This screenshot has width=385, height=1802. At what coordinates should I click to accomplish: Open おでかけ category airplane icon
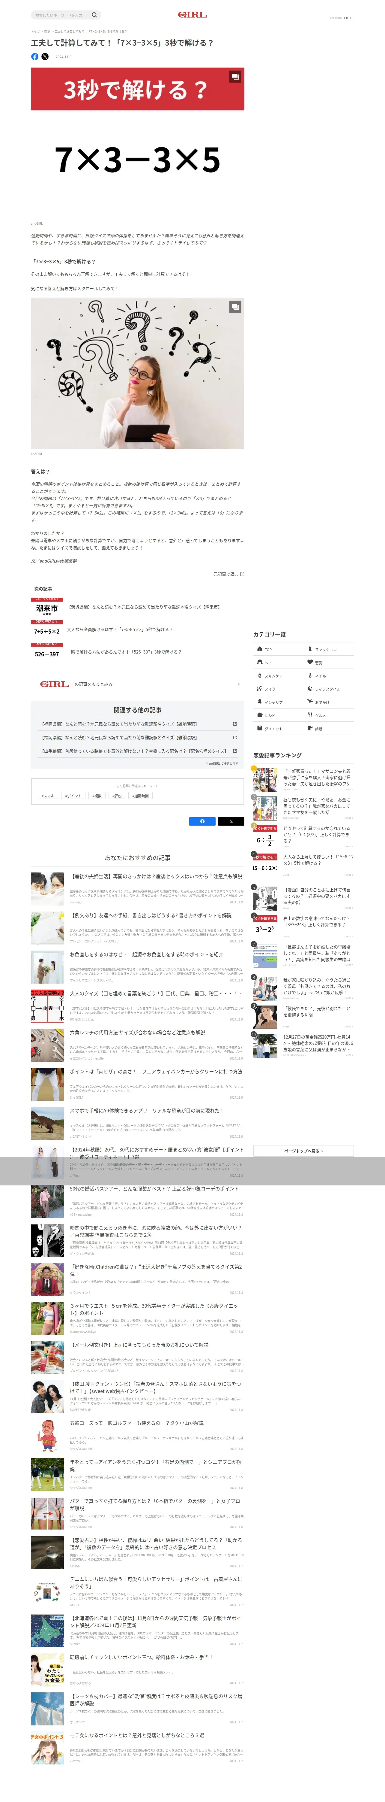pyautogui.click(x=310, y=702)
